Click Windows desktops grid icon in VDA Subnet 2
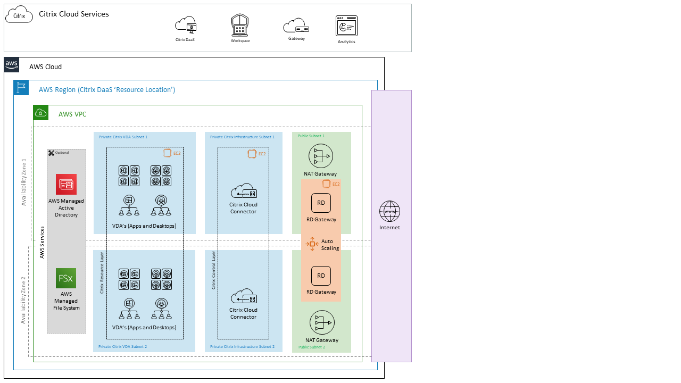The width and height of the screenshot is (681, 383). (x=129, y=279)
